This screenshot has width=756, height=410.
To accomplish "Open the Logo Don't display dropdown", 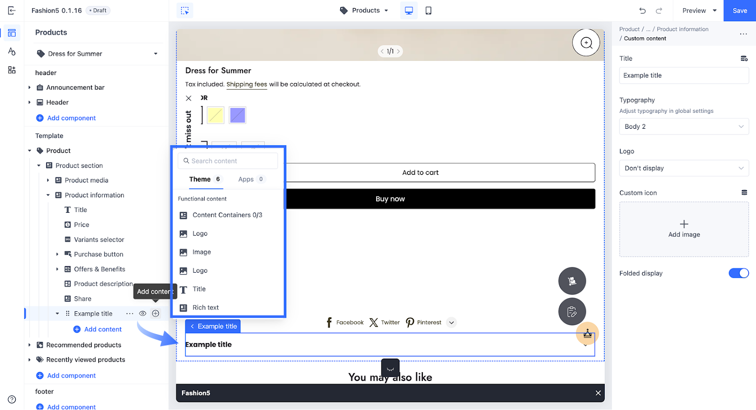I will 683,168.
